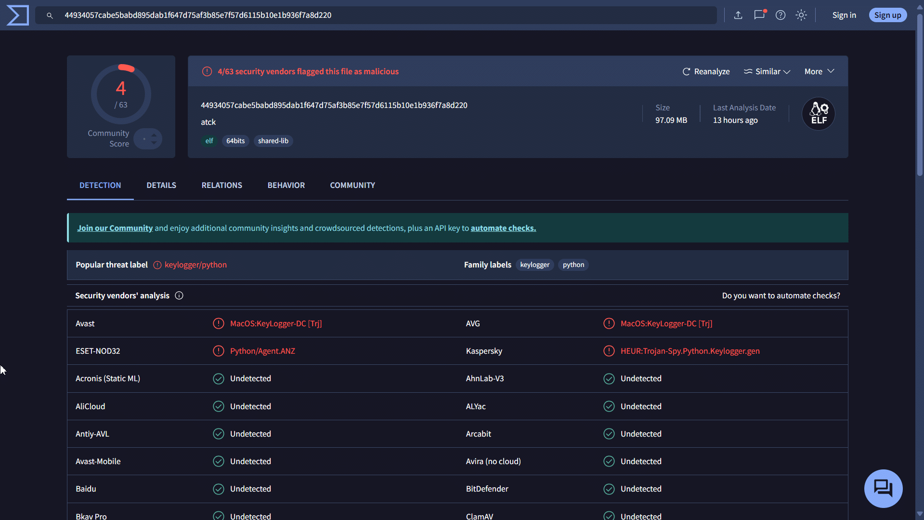
Task: Click the Join our Community link
Action: [x=115, y=227]
